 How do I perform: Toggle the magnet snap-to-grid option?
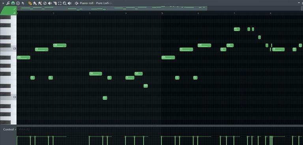pyautogui.click(x=13, y=3)
